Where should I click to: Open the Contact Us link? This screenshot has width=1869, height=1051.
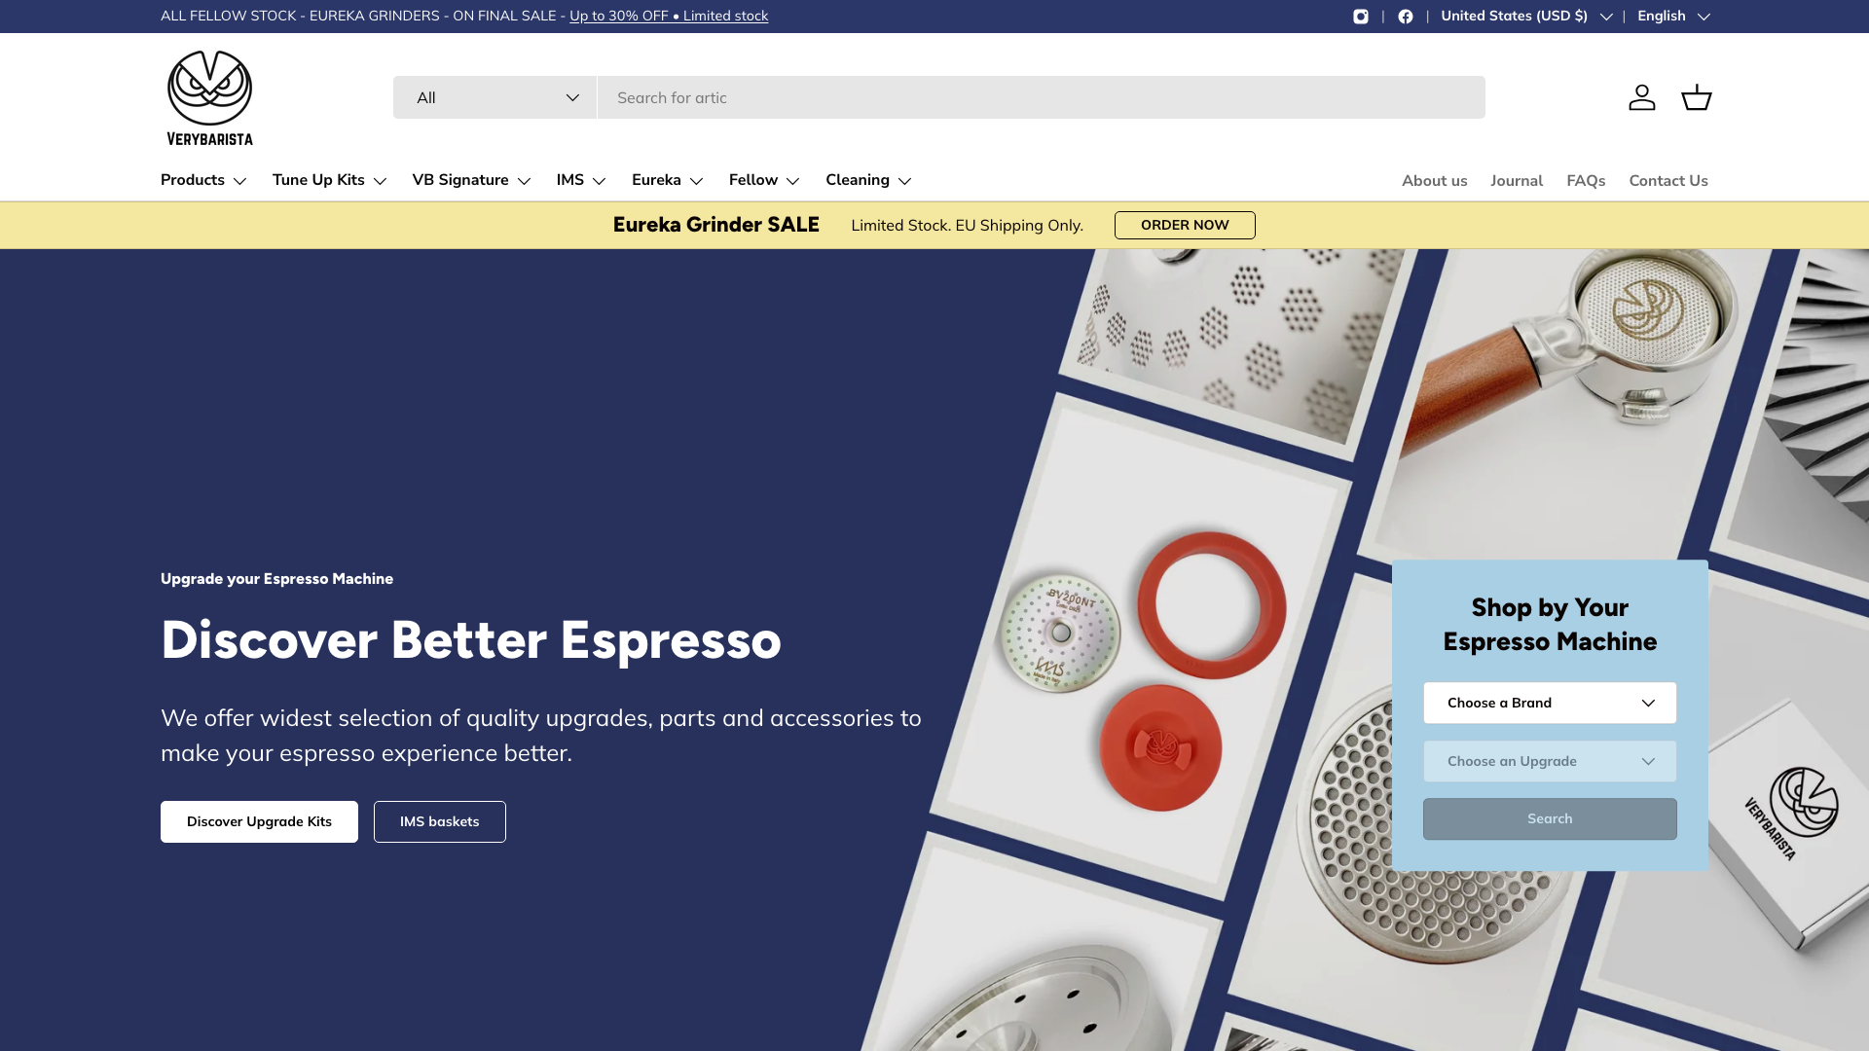pos(1668,181)
